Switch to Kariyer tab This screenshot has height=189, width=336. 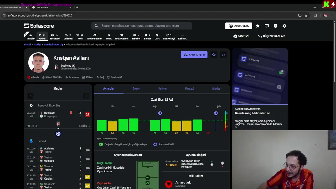point(162,89)
